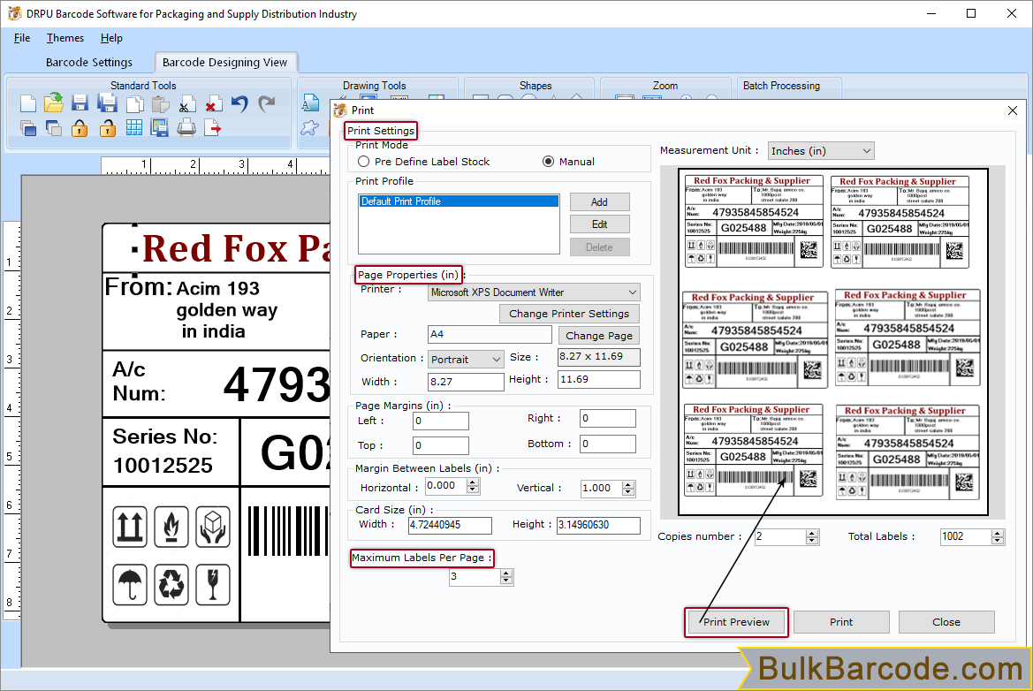Click Edit for the print profile
The width and height of the screenshot is (1033, 691).
[599, 224]
